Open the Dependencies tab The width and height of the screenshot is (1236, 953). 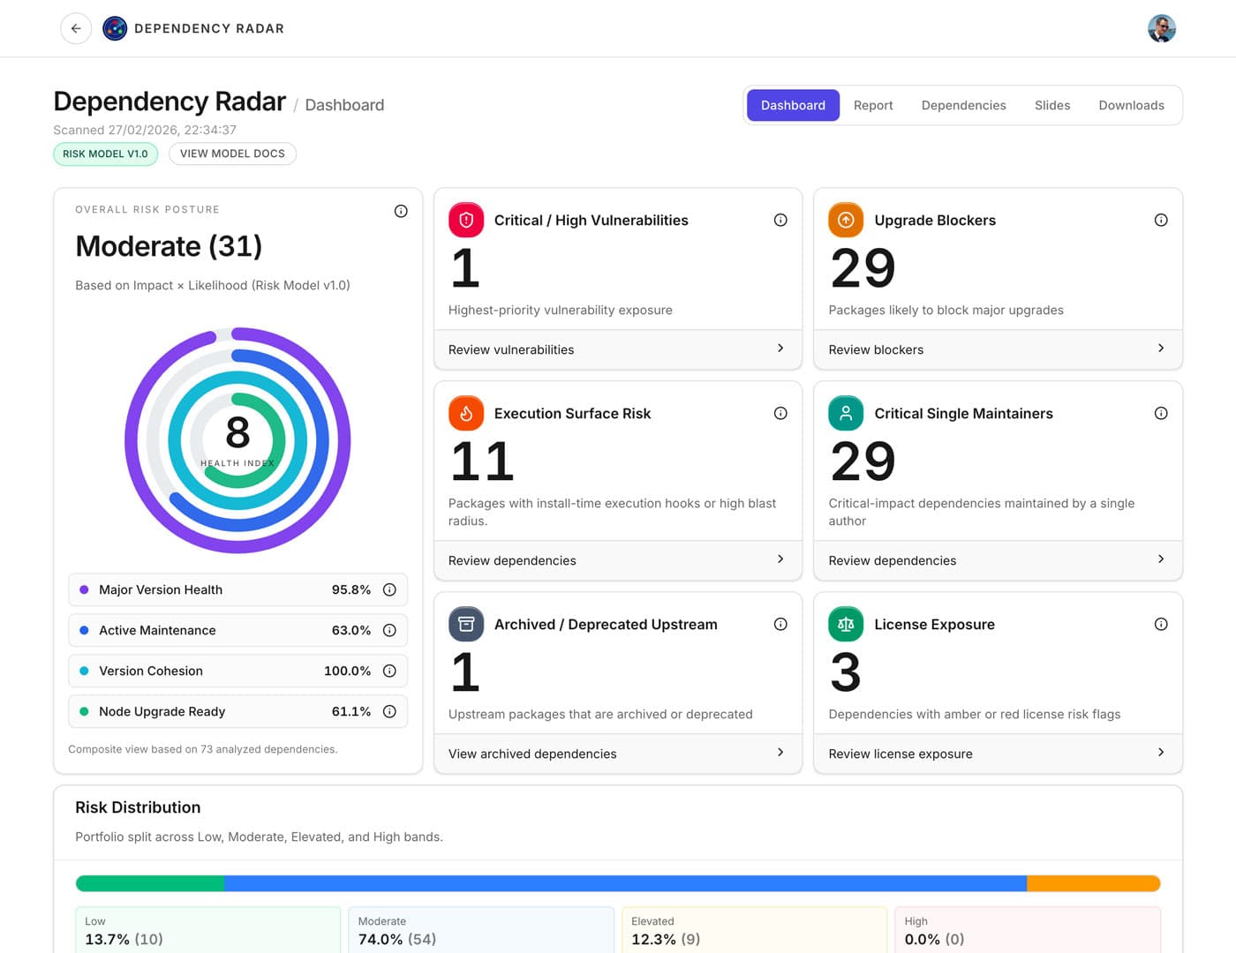(x=963, y=105)
